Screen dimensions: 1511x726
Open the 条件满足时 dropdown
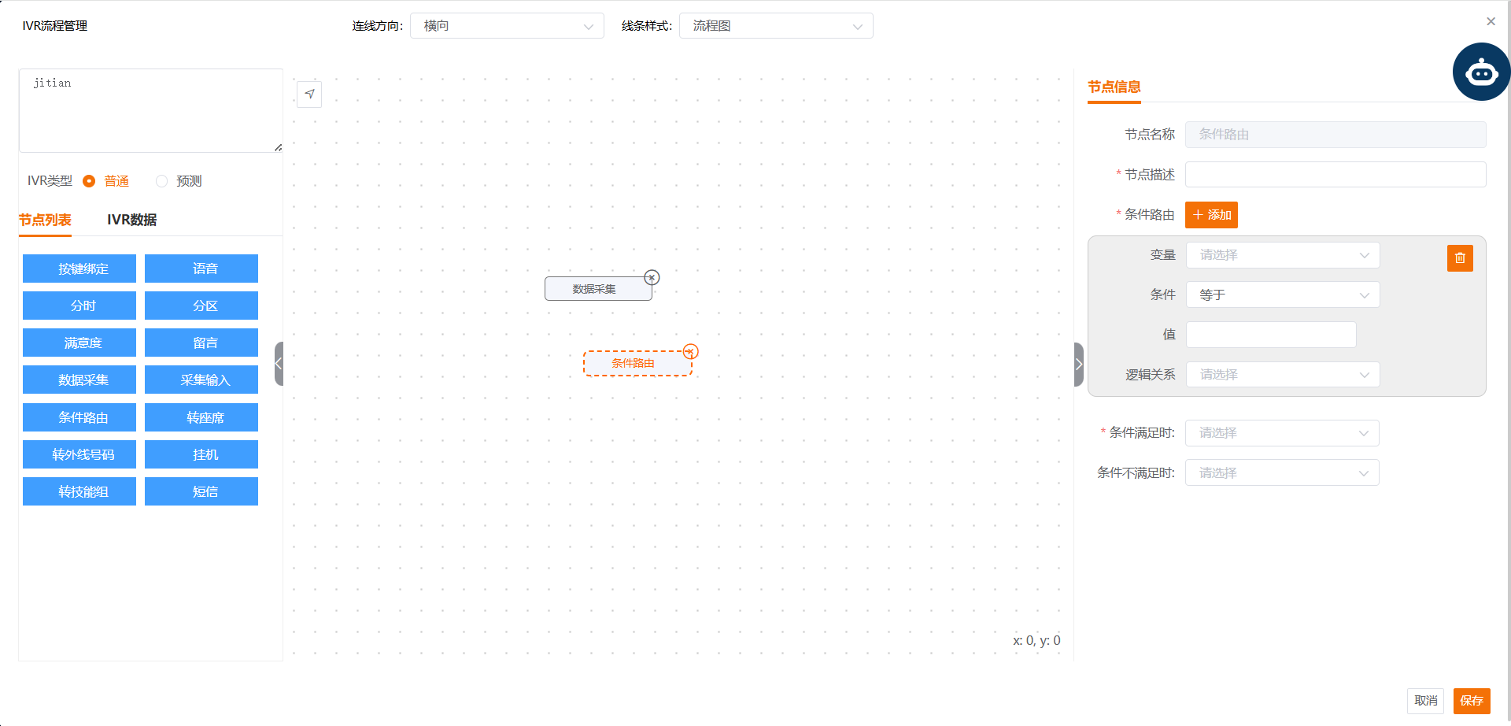(1282, 433)
